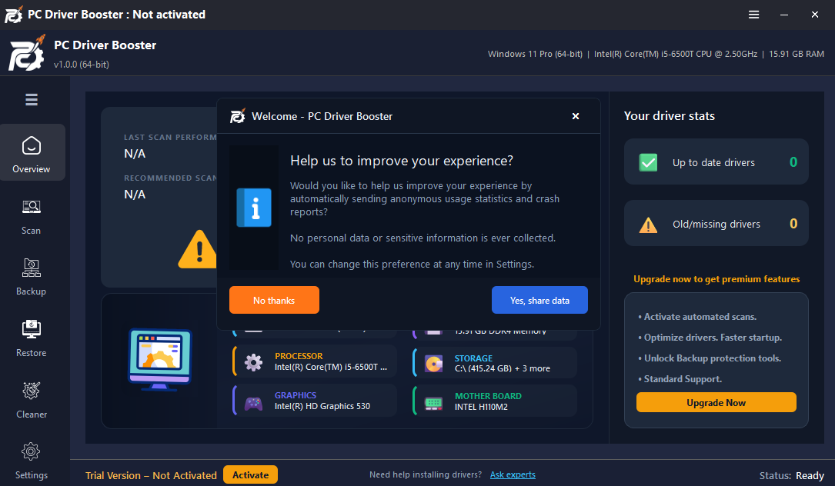Click the Welcome dialog title icon

[x=238, y=115]
